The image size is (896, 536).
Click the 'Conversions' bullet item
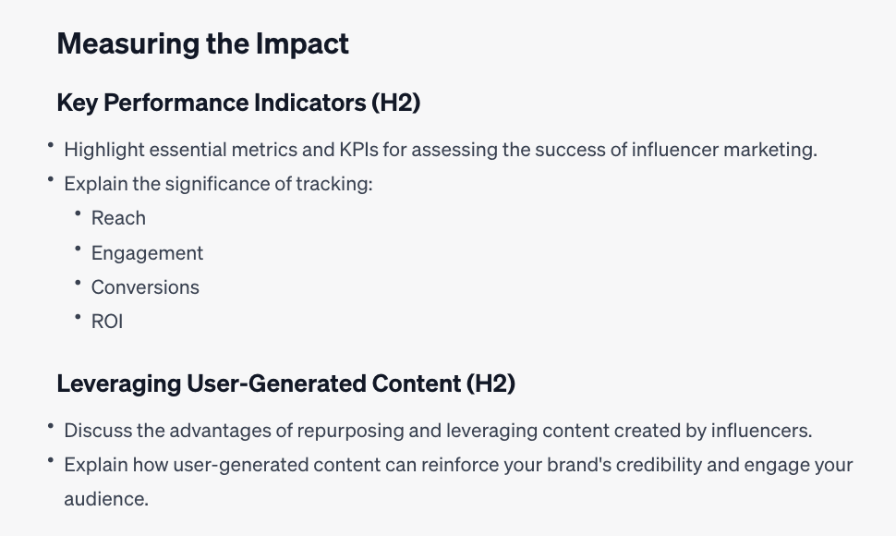tap(145, 287)
